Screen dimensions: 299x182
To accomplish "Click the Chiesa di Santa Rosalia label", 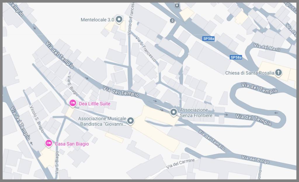I will (x=250, y=73).
